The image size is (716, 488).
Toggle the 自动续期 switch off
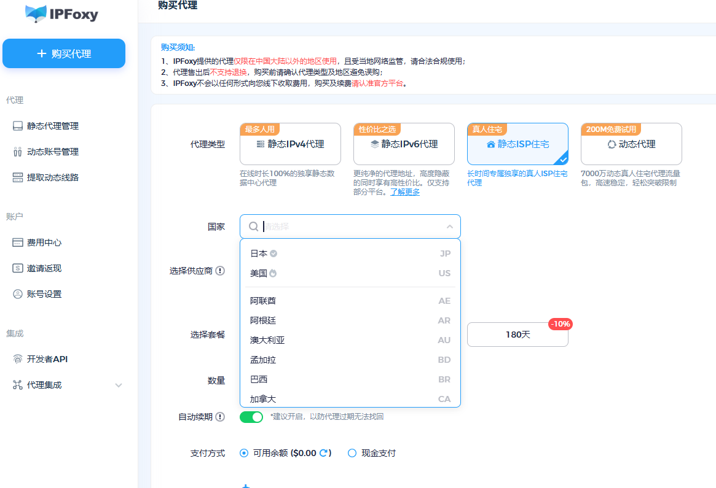[x=251, y=417]
